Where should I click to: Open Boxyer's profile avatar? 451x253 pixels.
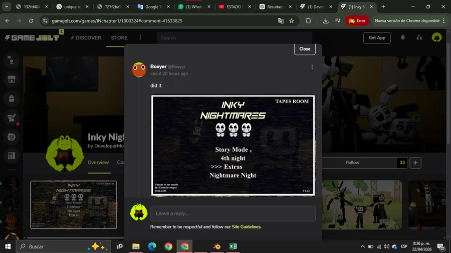pos(139,69)
